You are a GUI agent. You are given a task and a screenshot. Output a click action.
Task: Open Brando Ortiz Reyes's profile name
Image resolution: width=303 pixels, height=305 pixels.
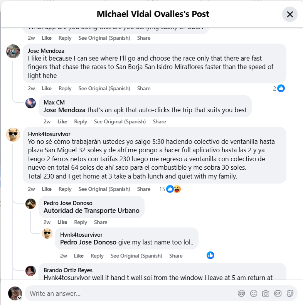pos(68,270)
